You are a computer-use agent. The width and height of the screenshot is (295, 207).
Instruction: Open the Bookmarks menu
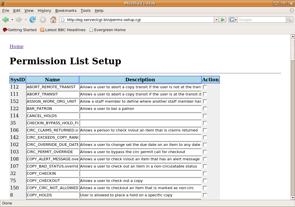(66, 10)
